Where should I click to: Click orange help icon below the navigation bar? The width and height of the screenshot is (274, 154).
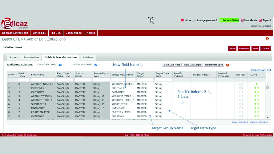coord(267,39)
